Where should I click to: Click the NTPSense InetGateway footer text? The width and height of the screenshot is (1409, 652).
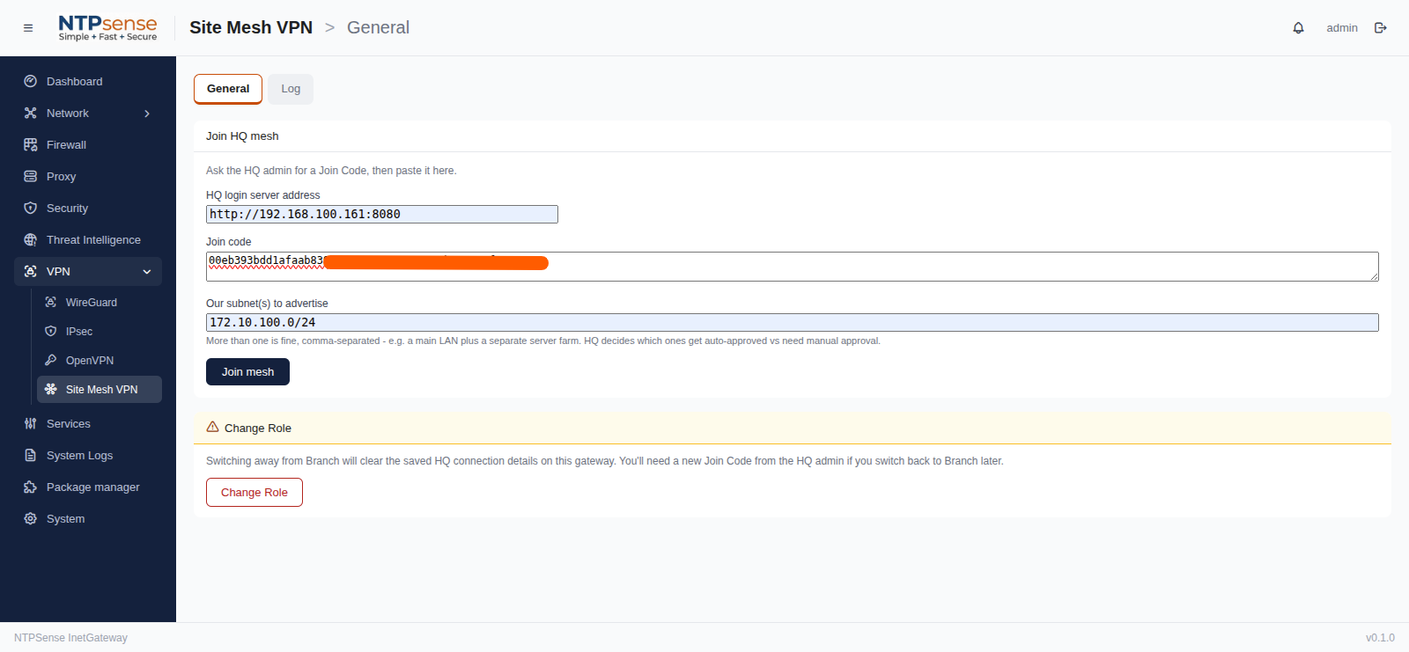(x=70, y=638)
